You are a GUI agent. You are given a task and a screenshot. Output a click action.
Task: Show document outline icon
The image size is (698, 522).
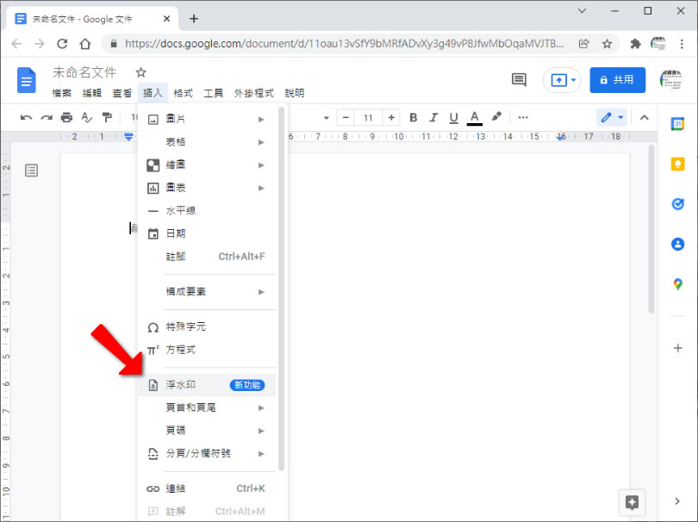coord(32,171)
